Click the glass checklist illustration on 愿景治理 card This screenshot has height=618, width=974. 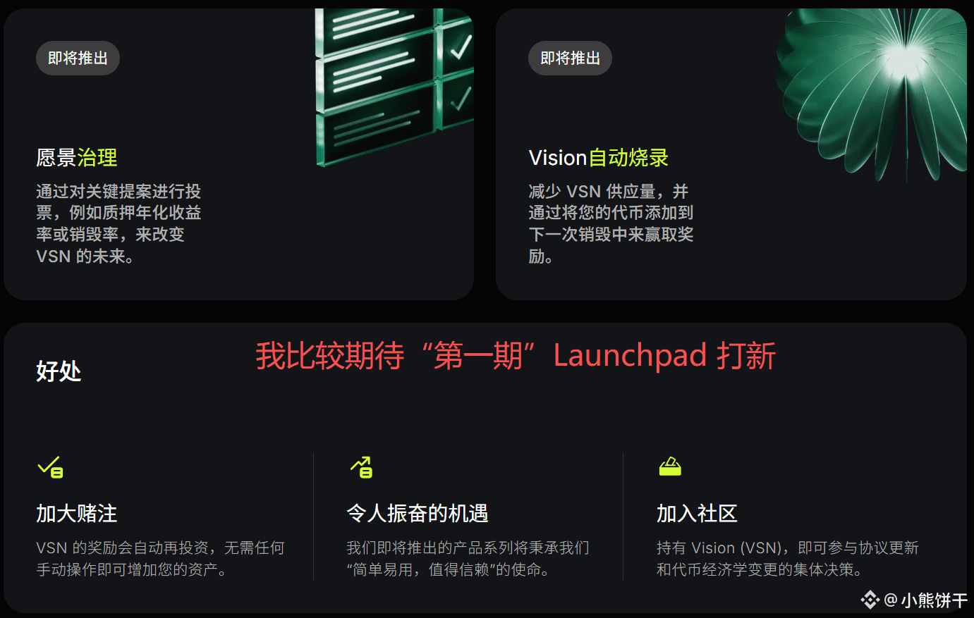click(394, 87)
